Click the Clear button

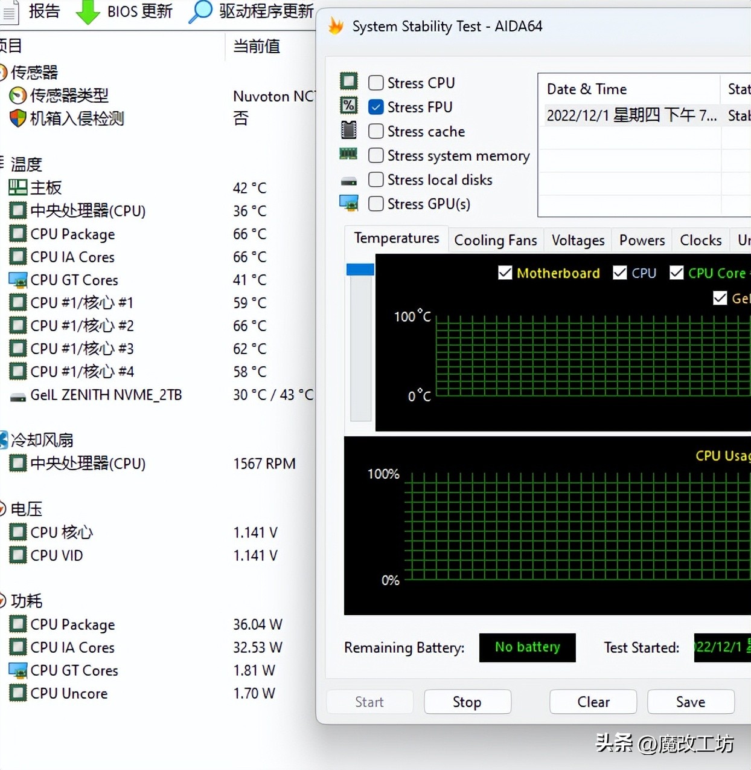pos(593,702)
